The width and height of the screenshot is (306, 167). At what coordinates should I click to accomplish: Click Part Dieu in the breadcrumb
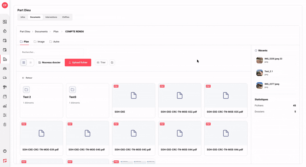[x=25, y=32]
